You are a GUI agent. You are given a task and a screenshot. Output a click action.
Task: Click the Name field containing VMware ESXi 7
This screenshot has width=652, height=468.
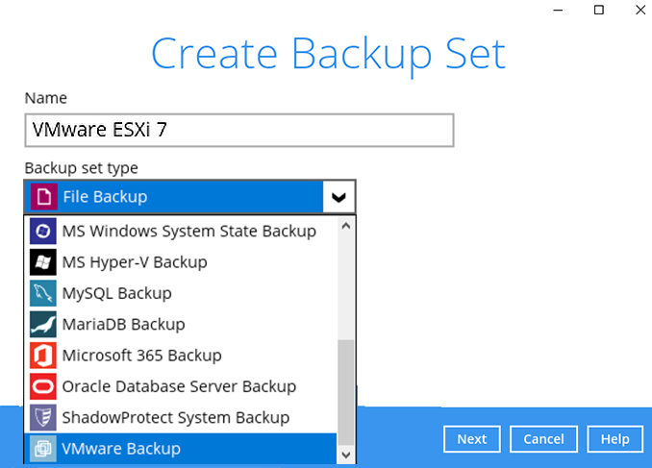click(239, 130)
